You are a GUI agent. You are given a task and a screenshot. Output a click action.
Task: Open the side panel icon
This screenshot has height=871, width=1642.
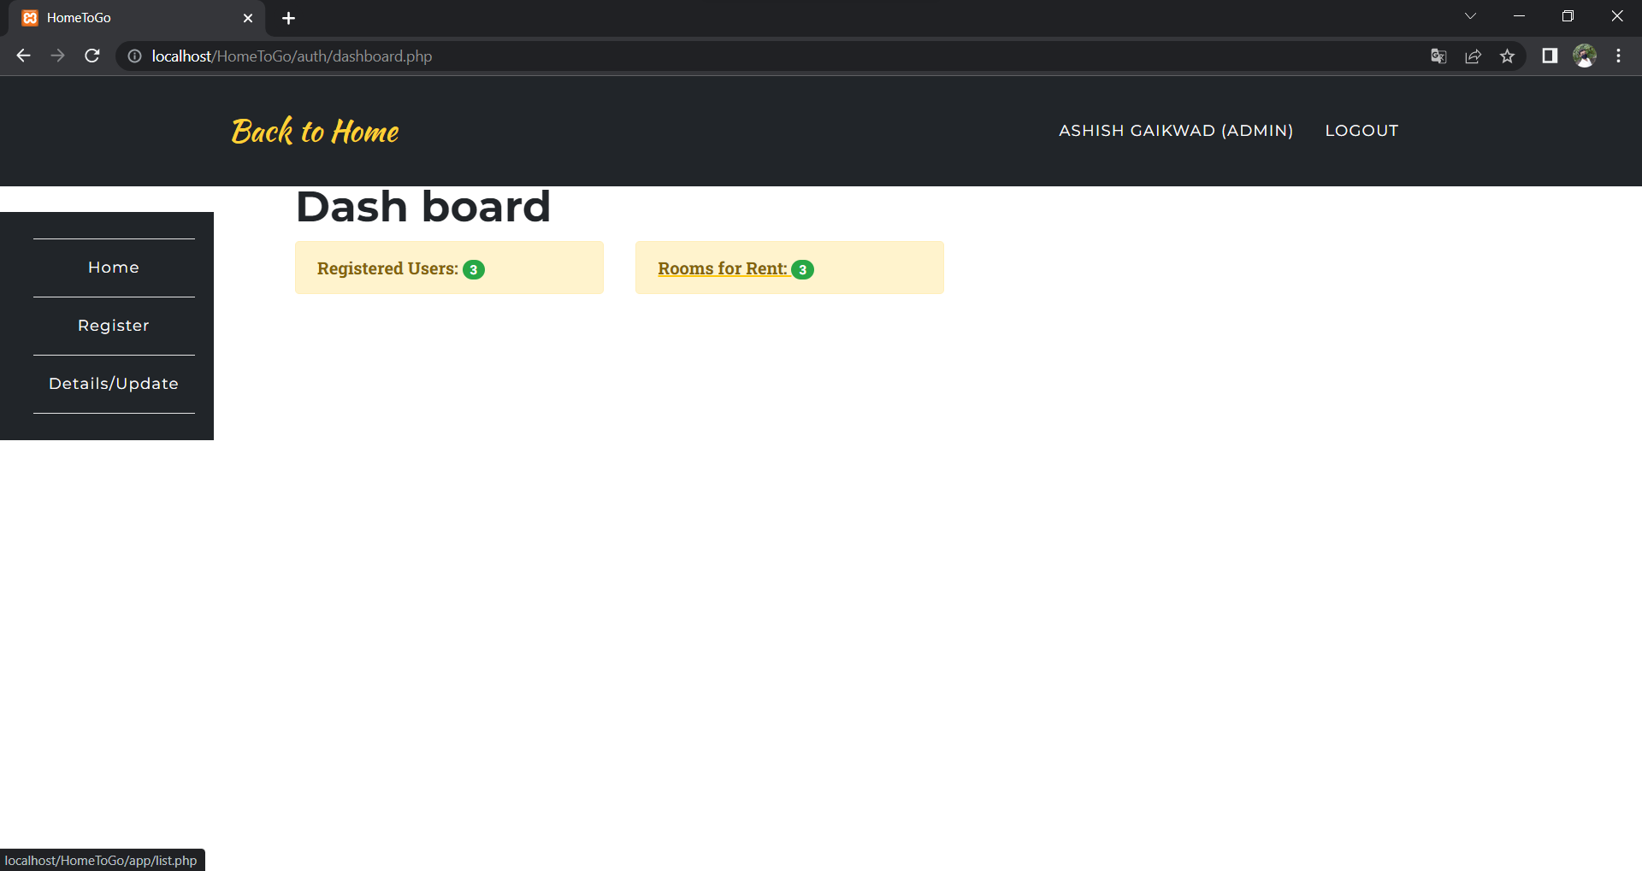(x=1549, y=56)
